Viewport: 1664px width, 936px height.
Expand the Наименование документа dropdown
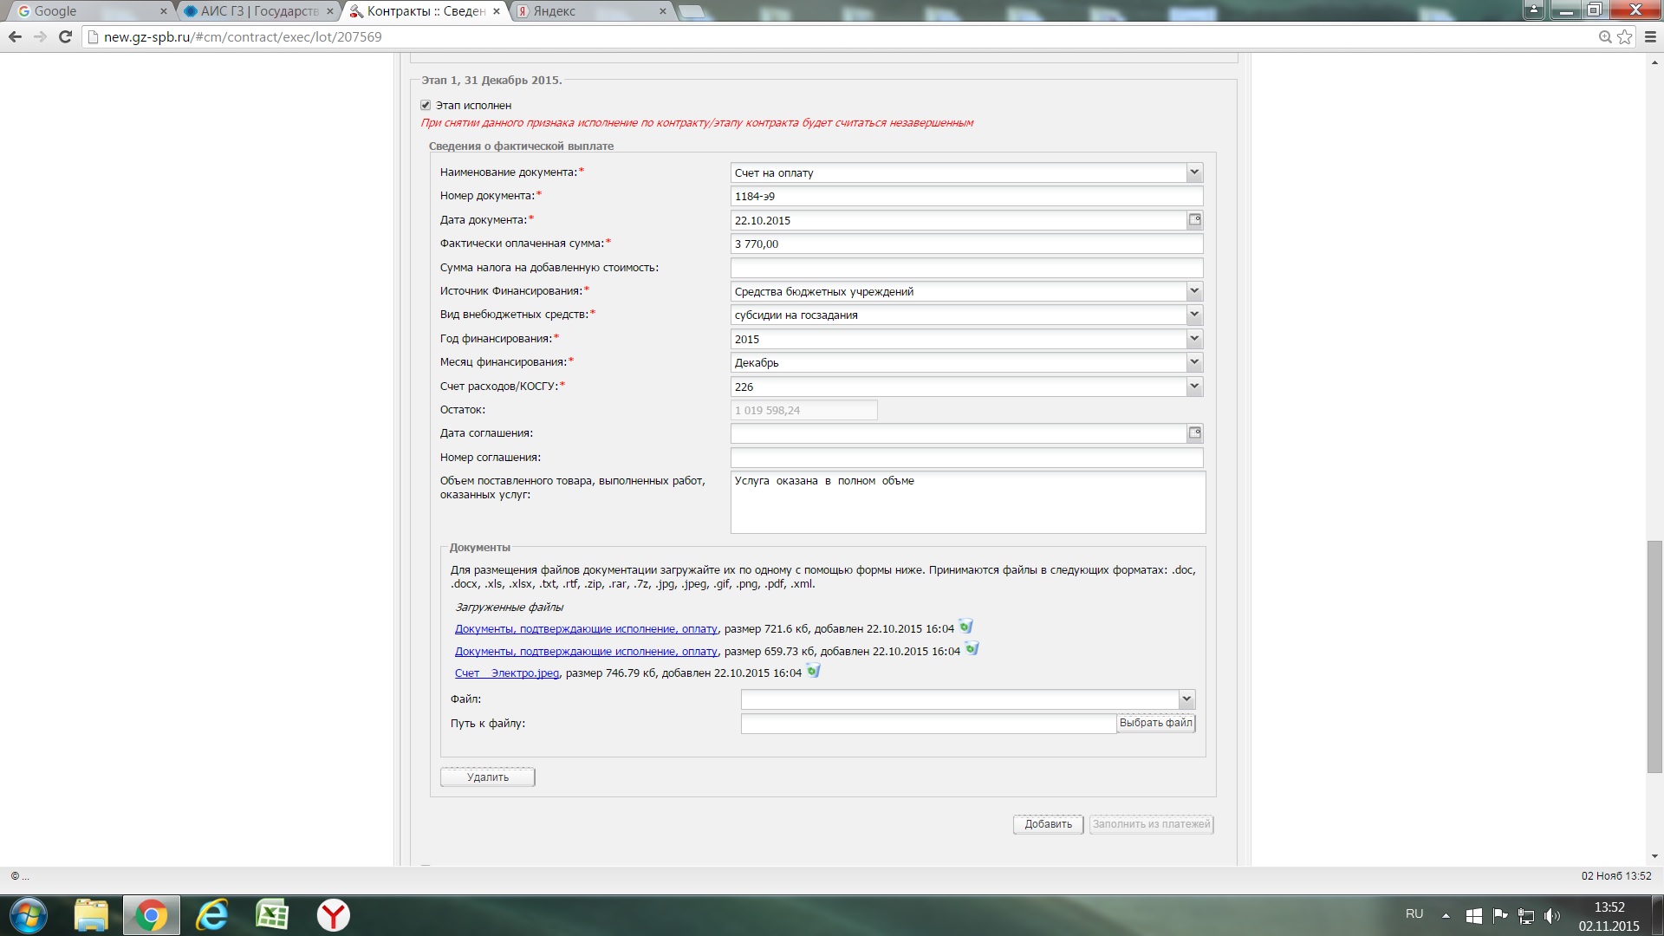[x=1193, y=172]
